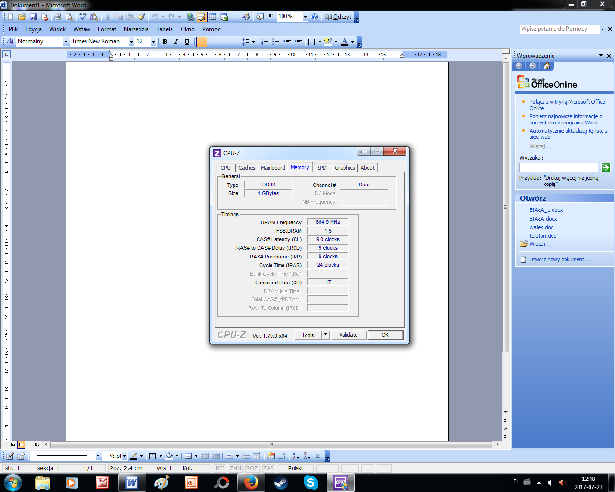Expand the zoom percentage dropdown
615x492 pixels.
pyautogui.click(x=305, y=17)
